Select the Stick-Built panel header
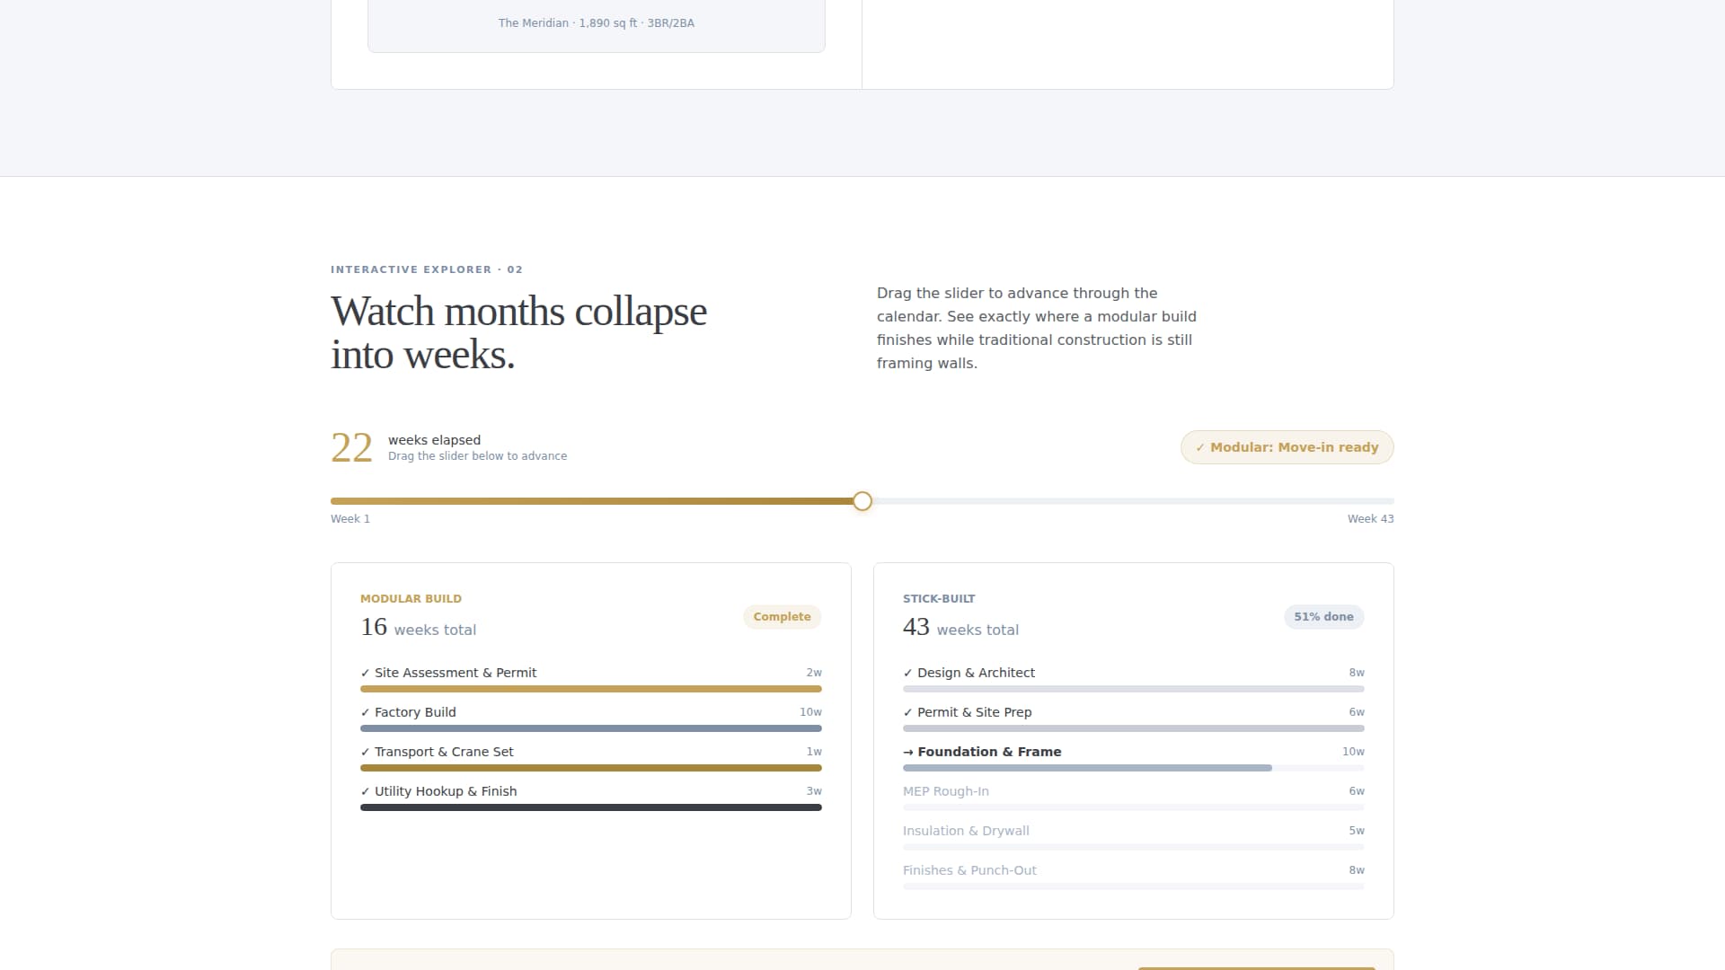This screenshot has height=970, width=1725. coord(939,598)
